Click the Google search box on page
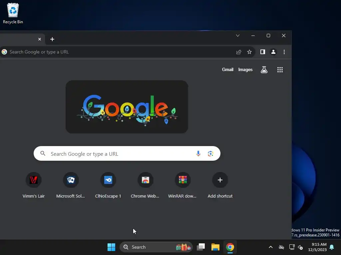341x255 pixels. point(127,153)
